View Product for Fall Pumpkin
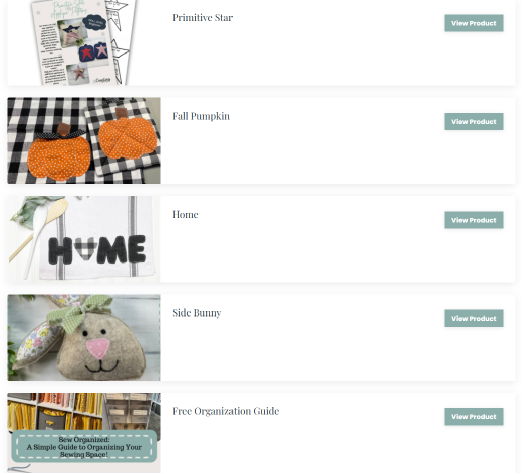 click(474, 122)
